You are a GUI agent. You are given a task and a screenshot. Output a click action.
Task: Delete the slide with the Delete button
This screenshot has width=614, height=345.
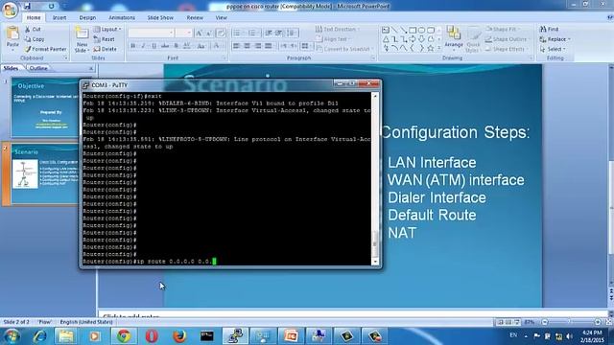(x=106, y=49)
